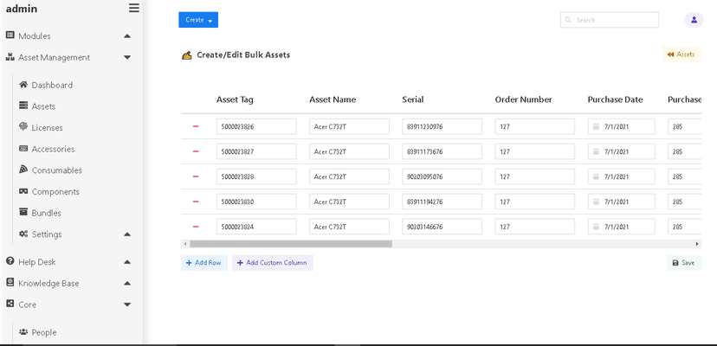
Task: Click the Add Row button
Action: 204,263
